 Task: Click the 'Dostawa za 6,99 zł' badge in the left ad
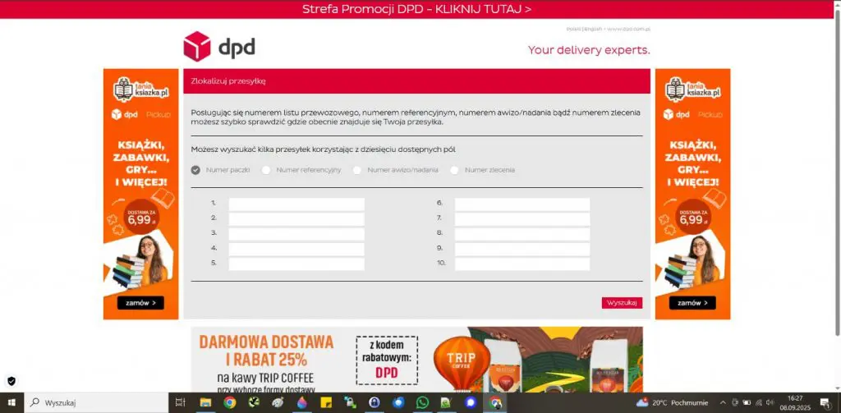tap(140, 217)
